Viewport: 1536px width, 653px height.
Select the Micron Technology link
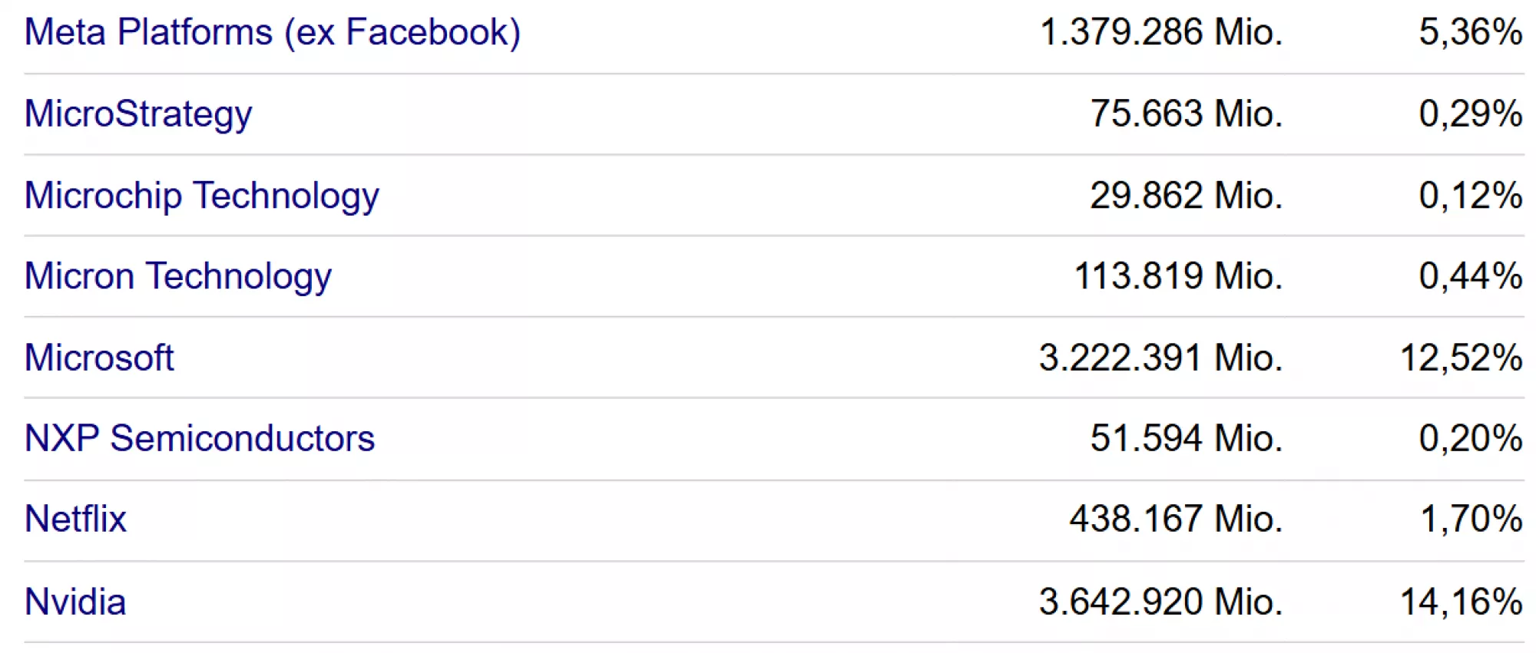pyautogui.click(x=177, y=276)
